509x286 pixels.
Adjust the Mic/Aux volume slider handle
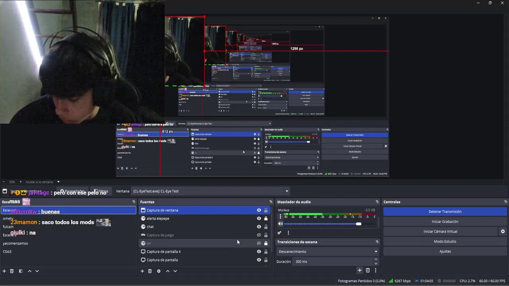tap(359, 224)
